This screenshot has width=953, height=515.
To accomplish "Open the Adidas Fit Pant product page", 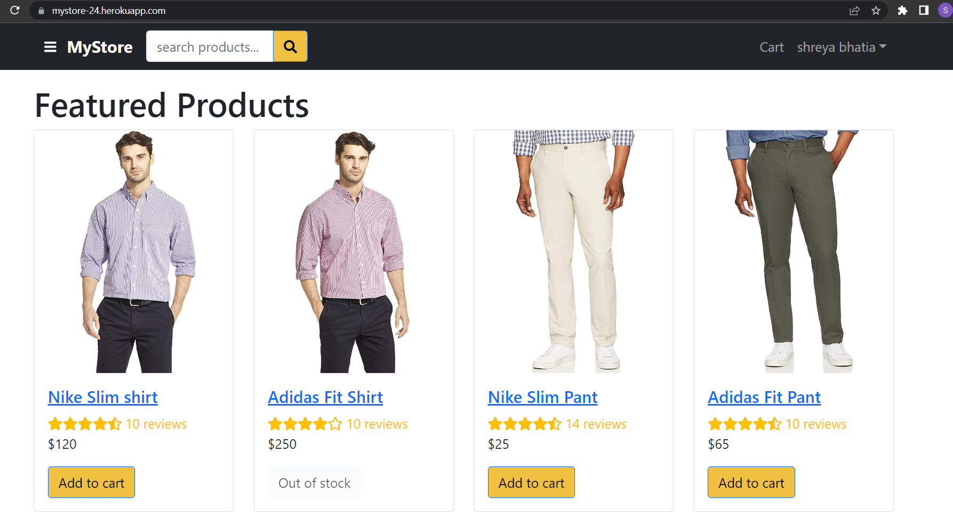I will coord(764,397).
